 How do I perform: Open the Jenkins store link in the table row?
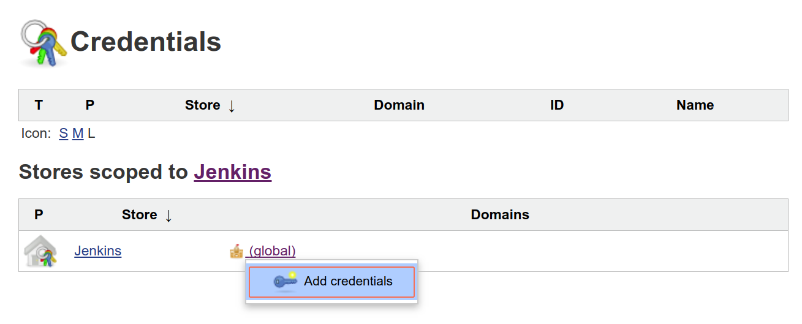point(97,251)
